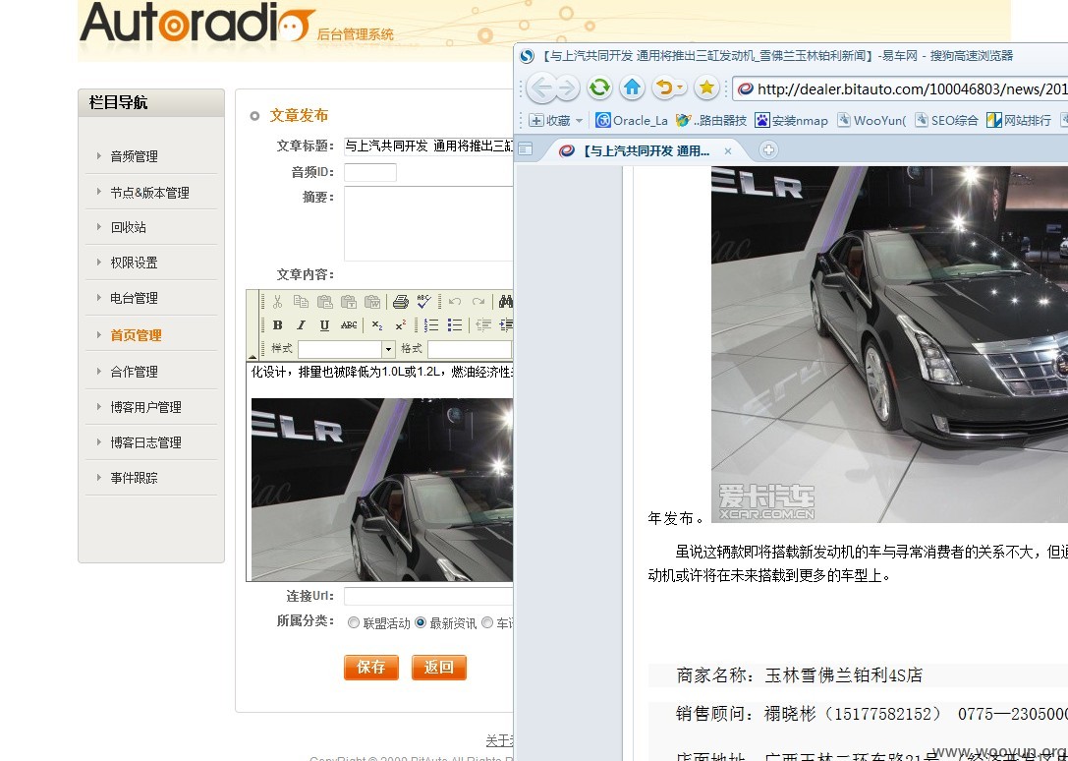Click the Redo arrow in editor toolbar

pos(478,302)
